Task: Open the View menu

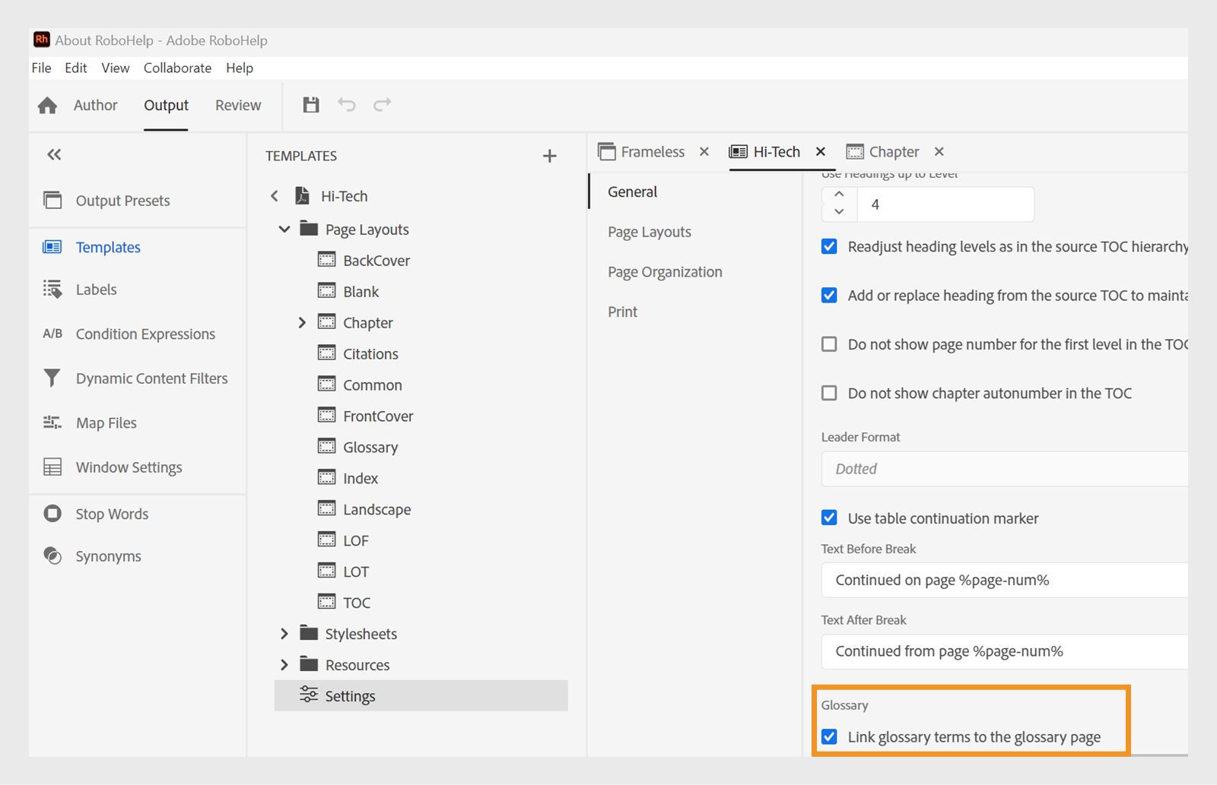Action: [x=116, y=68]
